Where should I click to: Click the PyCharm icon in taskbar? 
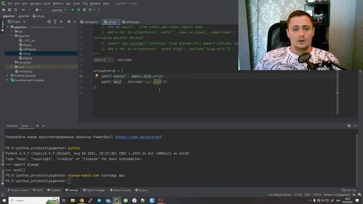[117, 200]
